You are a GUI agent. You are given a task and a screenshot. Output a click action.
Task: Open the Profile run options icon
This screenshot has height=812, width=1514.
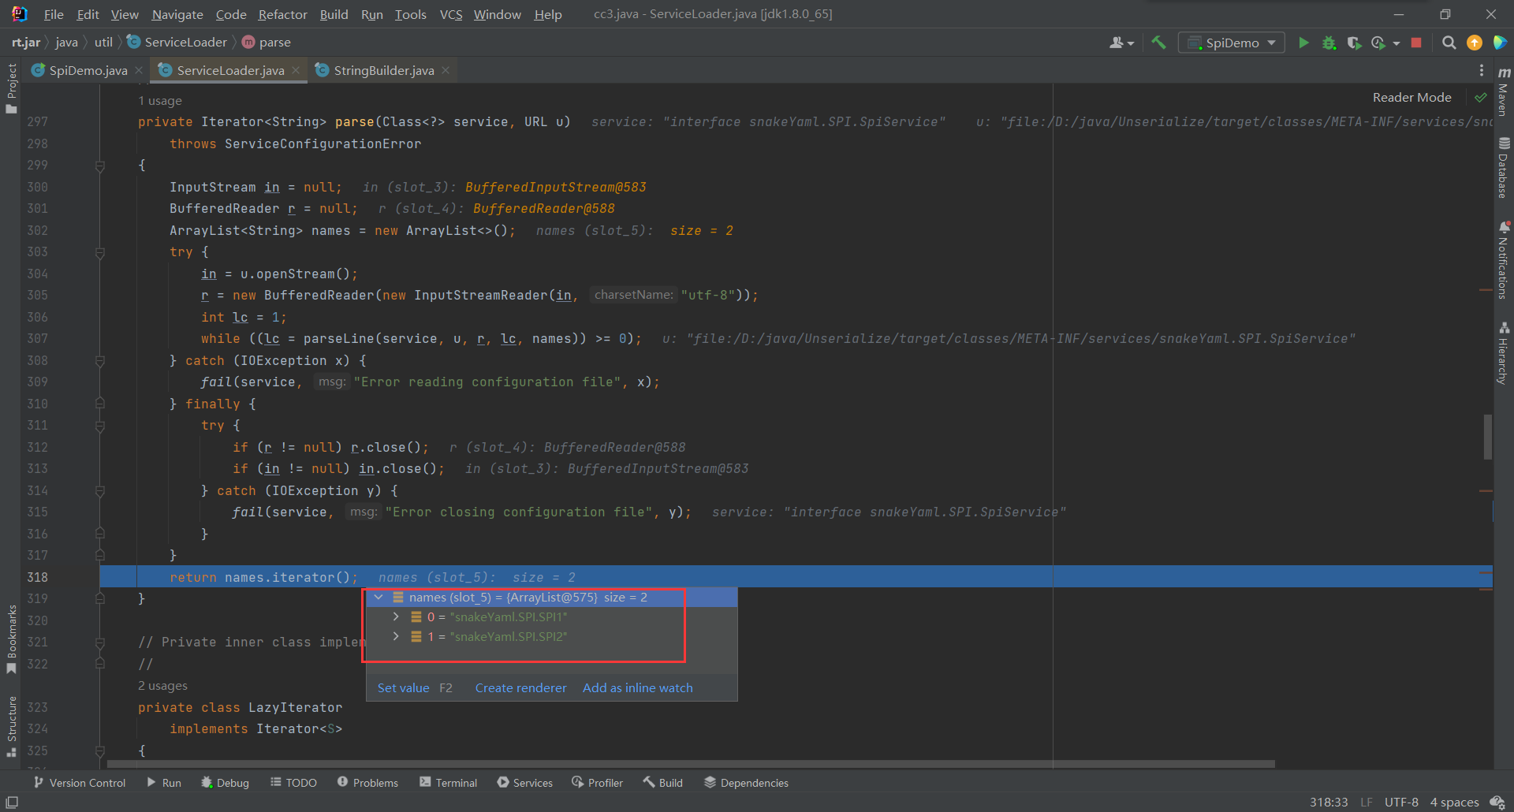1378,43
